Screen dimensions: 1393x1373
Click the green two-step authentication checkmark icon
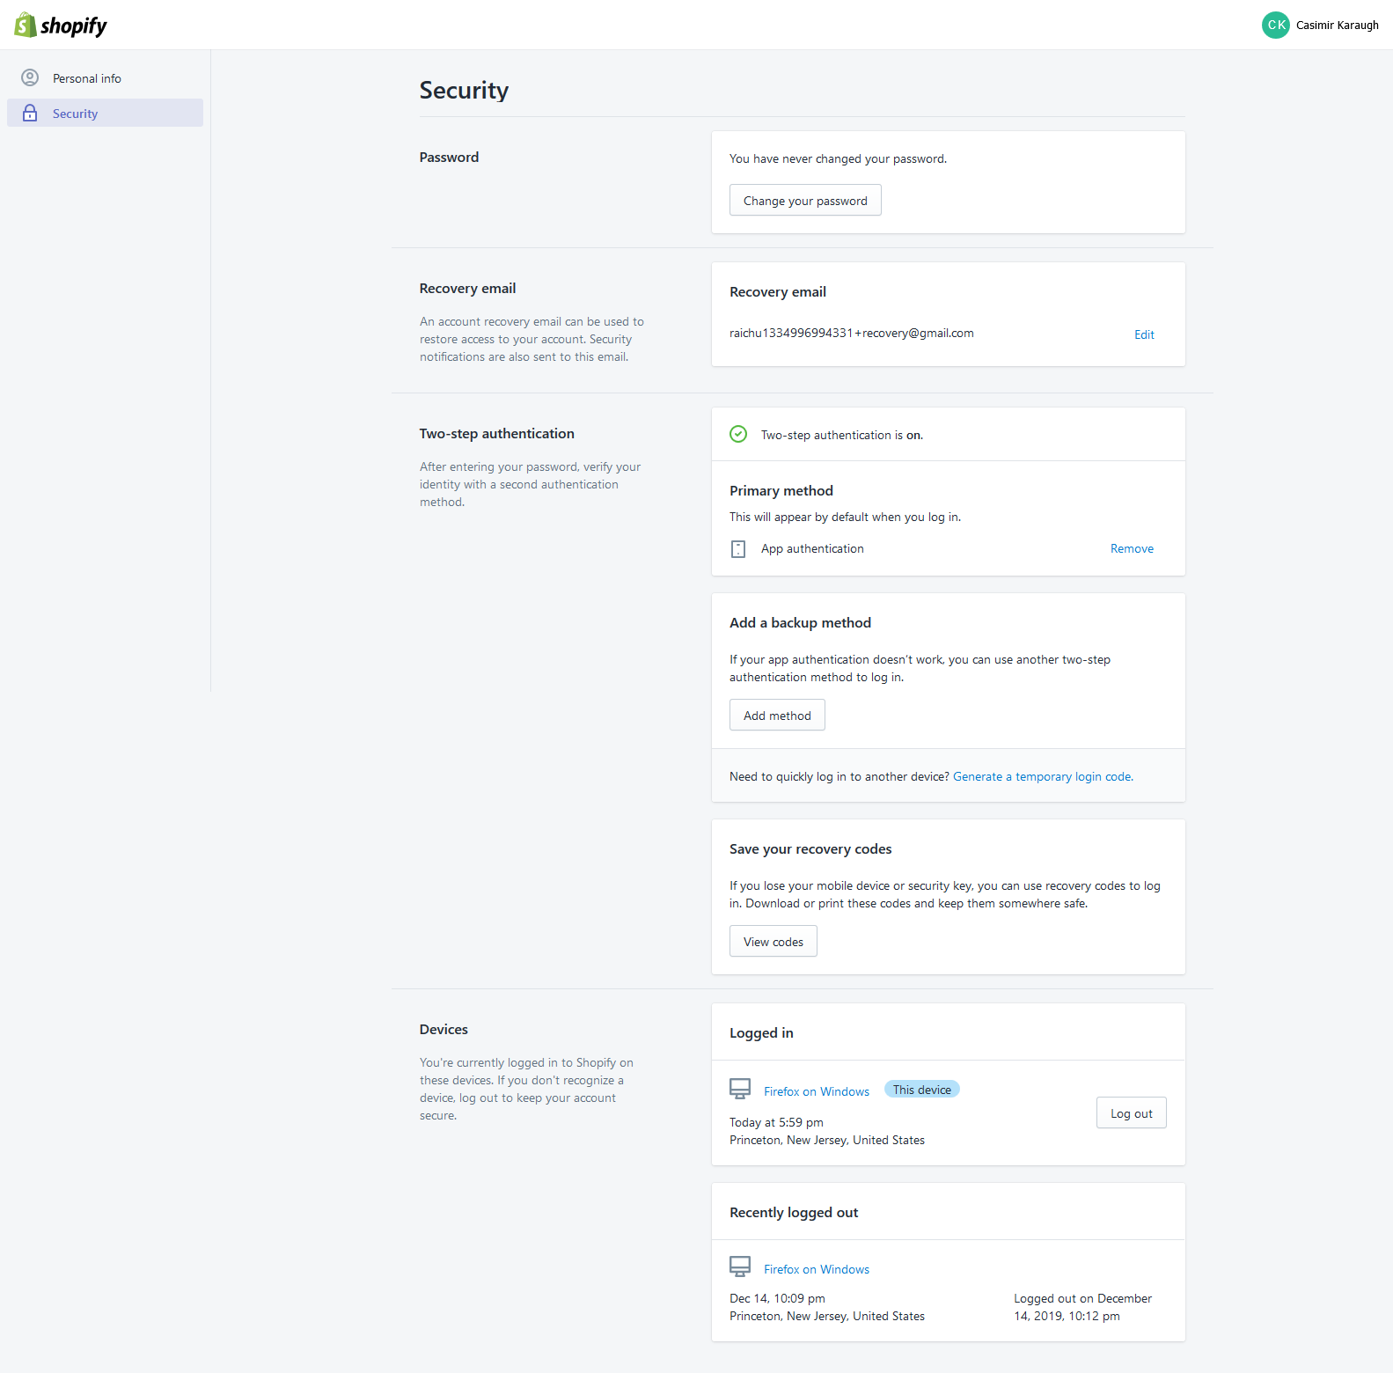click(x=738, y=435)
